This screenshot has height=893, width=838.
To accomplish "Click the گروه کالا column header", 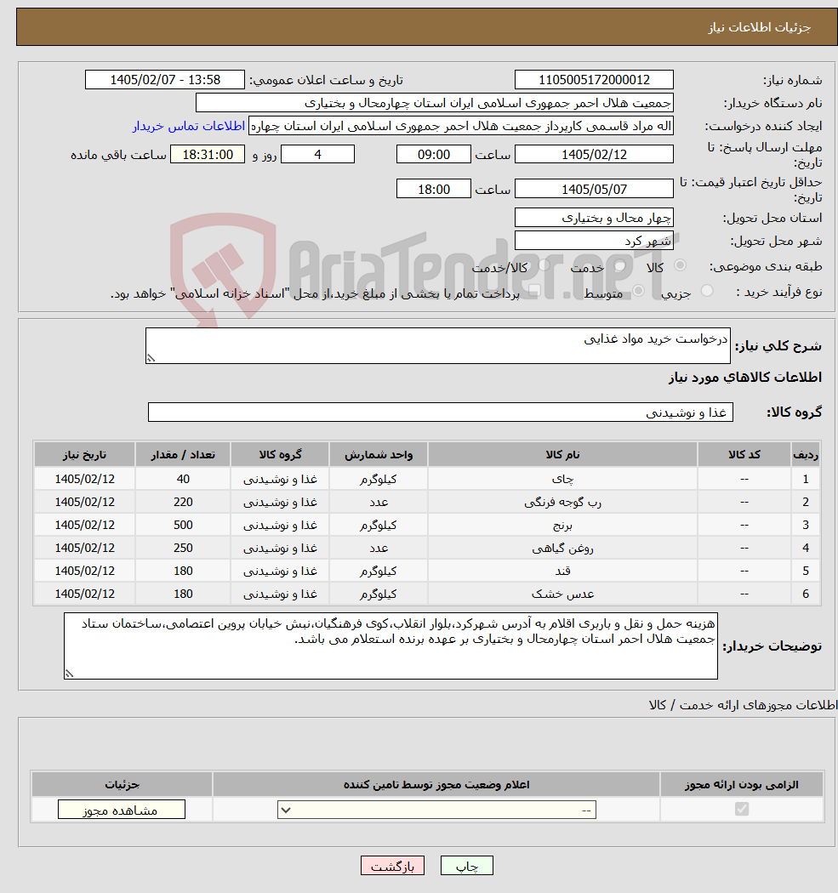I will [x=280, y=454].
